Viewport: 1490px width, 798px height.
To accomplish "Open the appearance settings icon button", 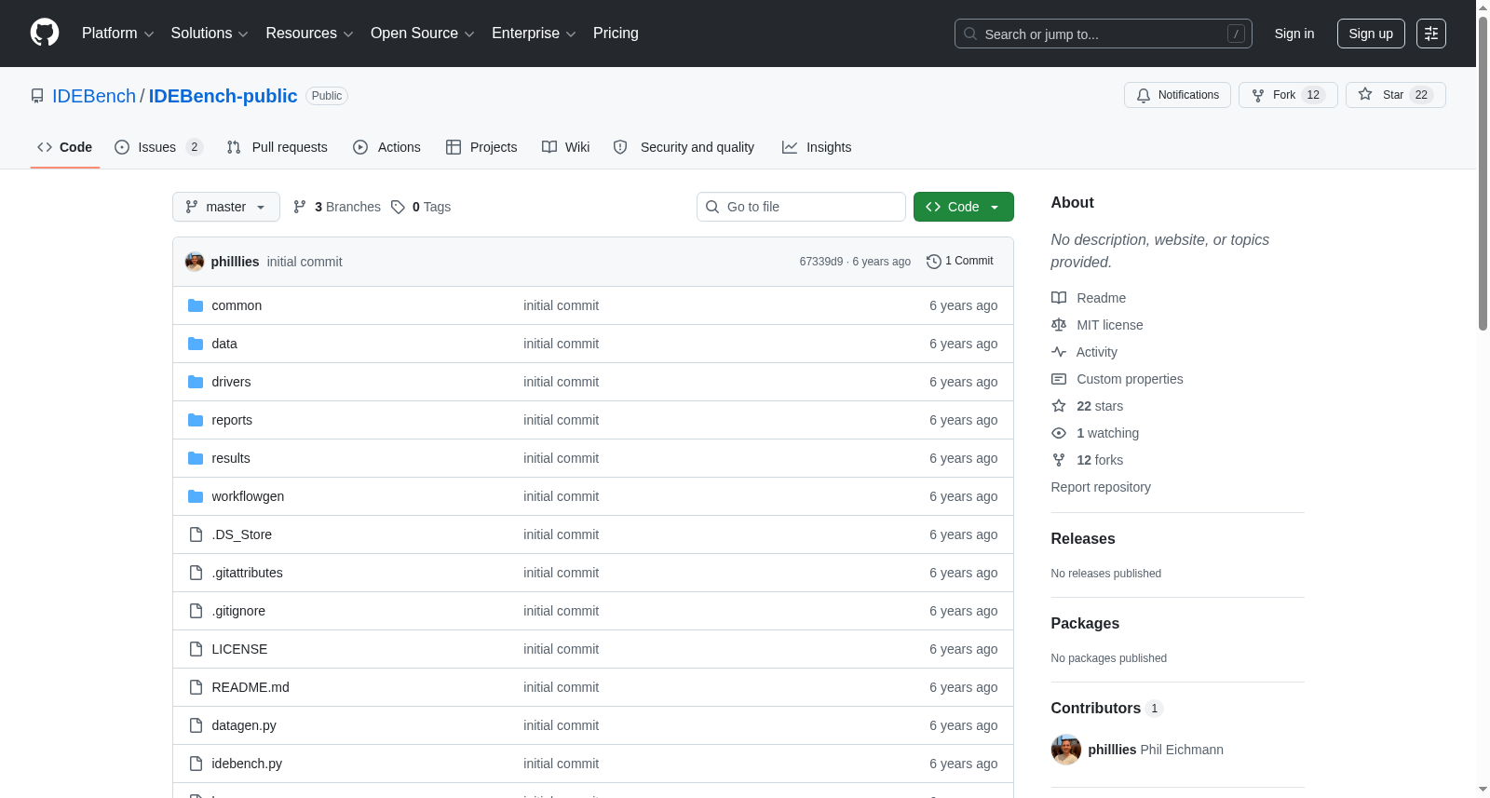I will 1430,34.
